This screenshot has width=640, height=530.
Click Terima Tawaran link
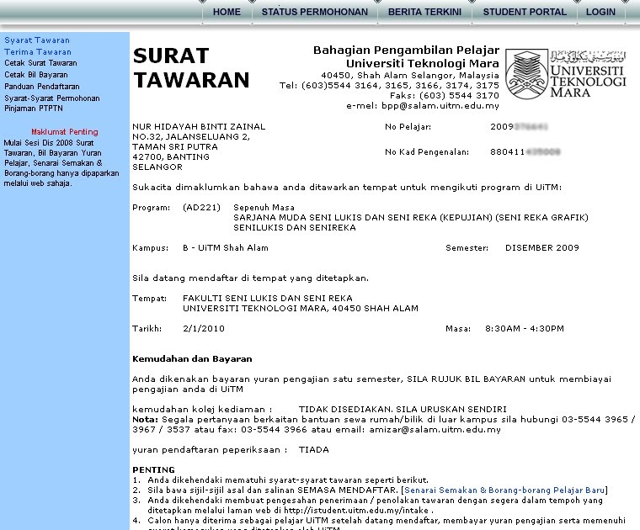pyautogui.click(x=38, y=52)
